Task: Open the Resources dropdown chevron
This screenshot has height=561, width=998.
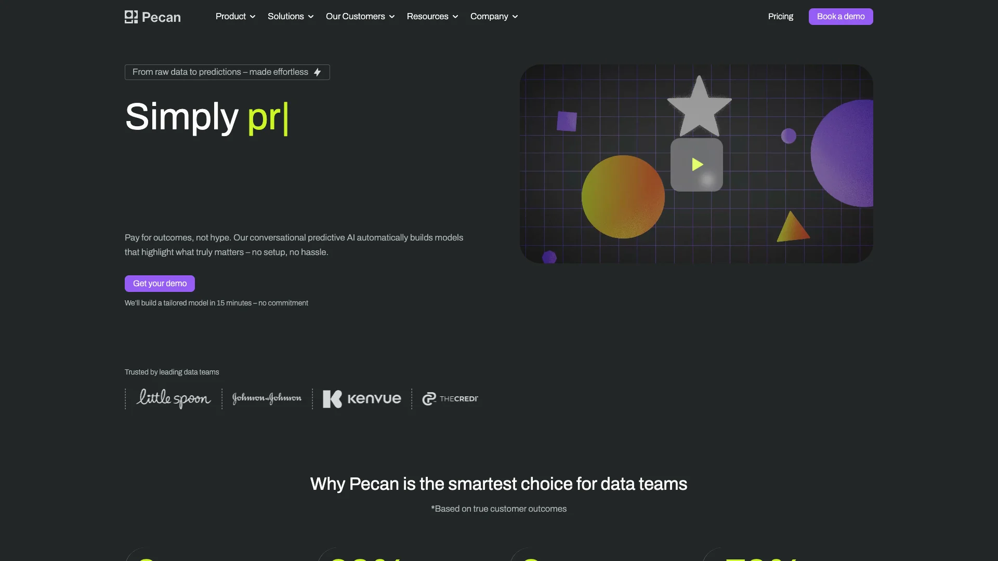Action: [455, 17]
